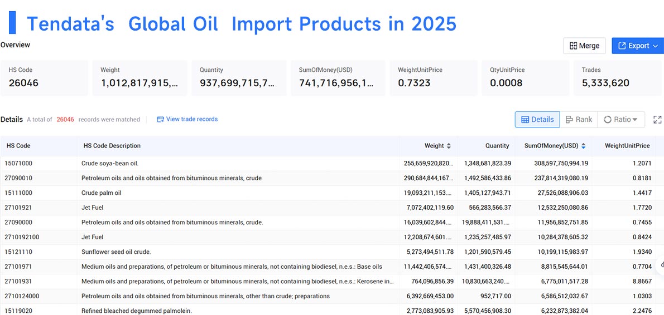This screenshot has width=664, height=315.
Task: Click the Quantity value 1,405,127,943.71
Action: coord(488,193)
